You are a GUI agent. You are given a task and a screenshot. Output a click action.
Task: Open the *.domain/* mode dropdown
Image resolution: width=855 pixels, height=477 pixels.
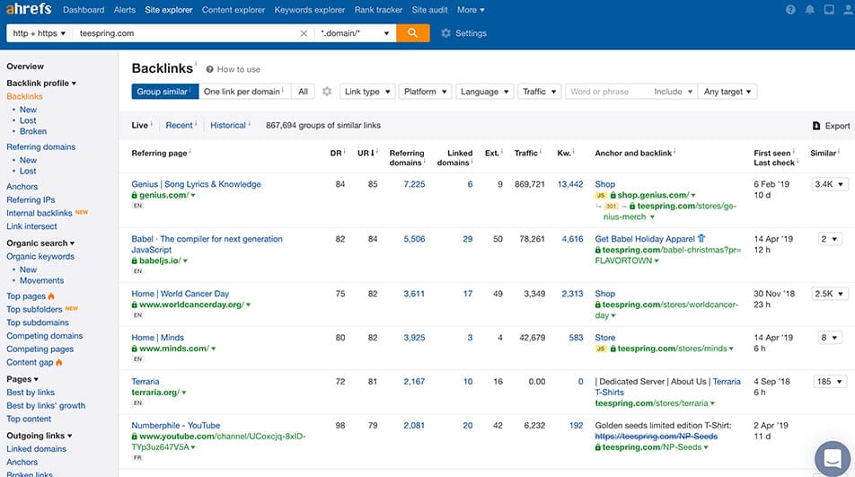coord(355,33)
